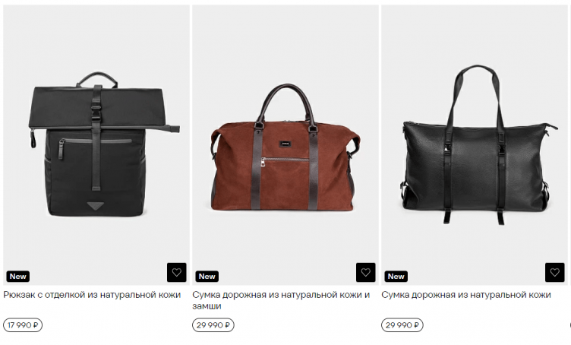Click the word 'замши' in suede bag title
The height and width of the screenshot is (345, 571).
207,306
